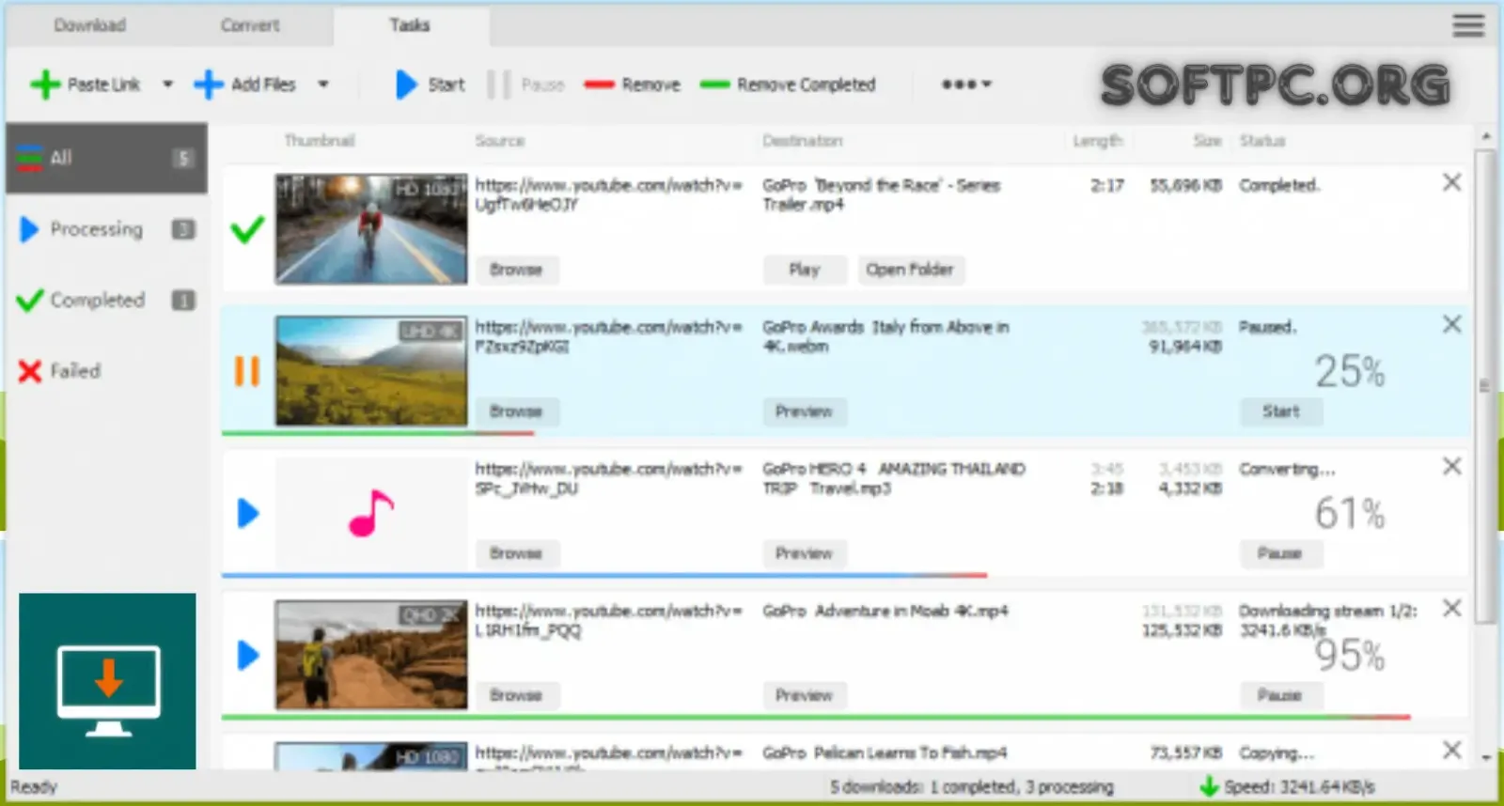The image size is (1504, 806).
Task: Click the green checkmark of completed GoPro trailer
Action: 247,229
